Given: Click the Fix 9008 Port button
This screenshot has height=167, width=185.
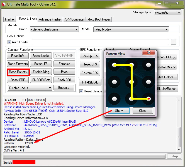Looking at the screenshot, I should (41, 80).
